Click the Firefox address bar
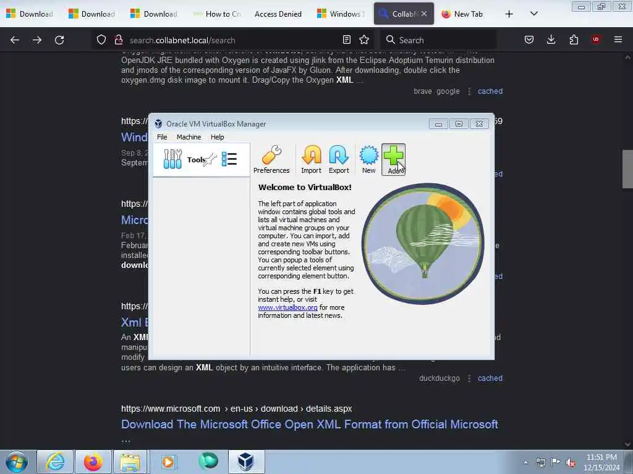The image size is (633, 474). [234, 40]
